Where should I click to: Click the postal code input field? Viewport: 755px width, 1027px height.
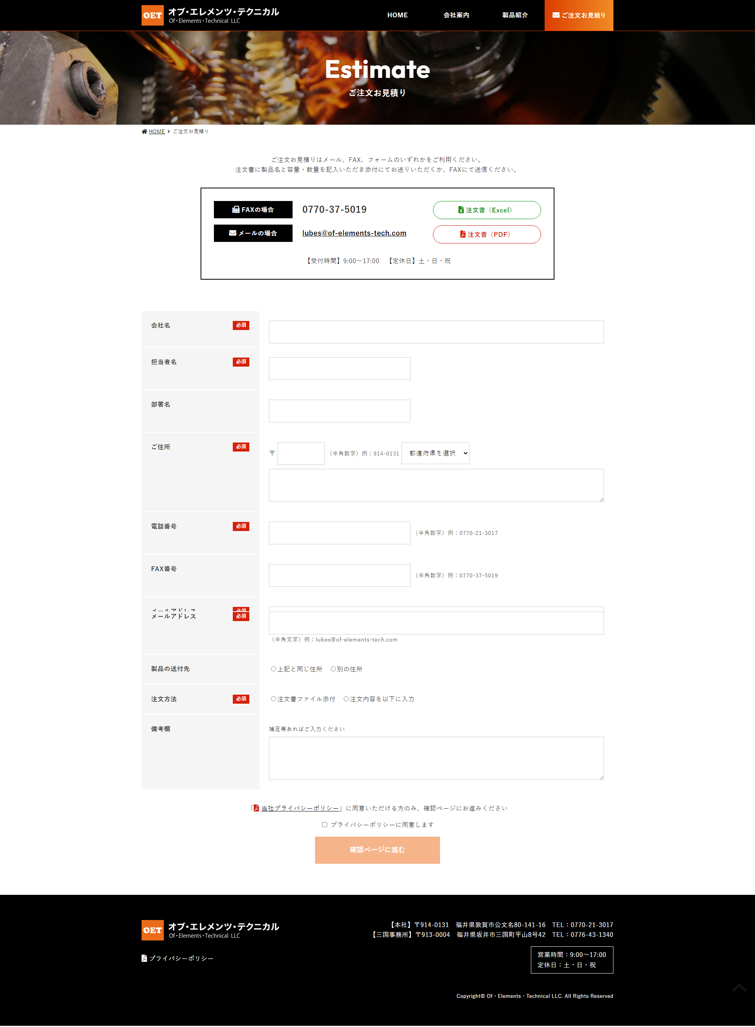tap(301, 454)
